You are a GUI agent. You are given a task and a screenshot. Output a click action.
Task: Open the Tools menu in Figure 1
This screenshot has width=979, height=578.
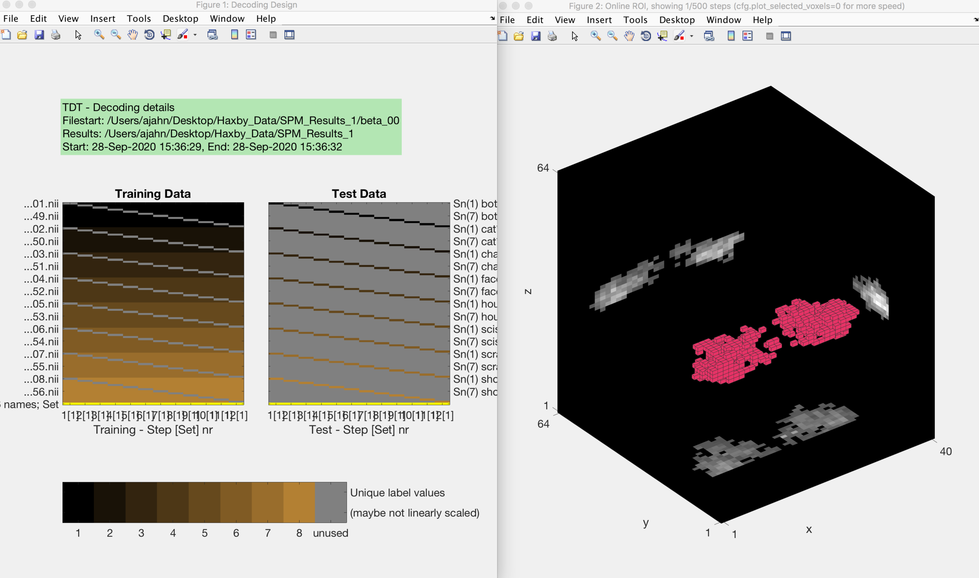pyautogui.click(x=139, y=18)
